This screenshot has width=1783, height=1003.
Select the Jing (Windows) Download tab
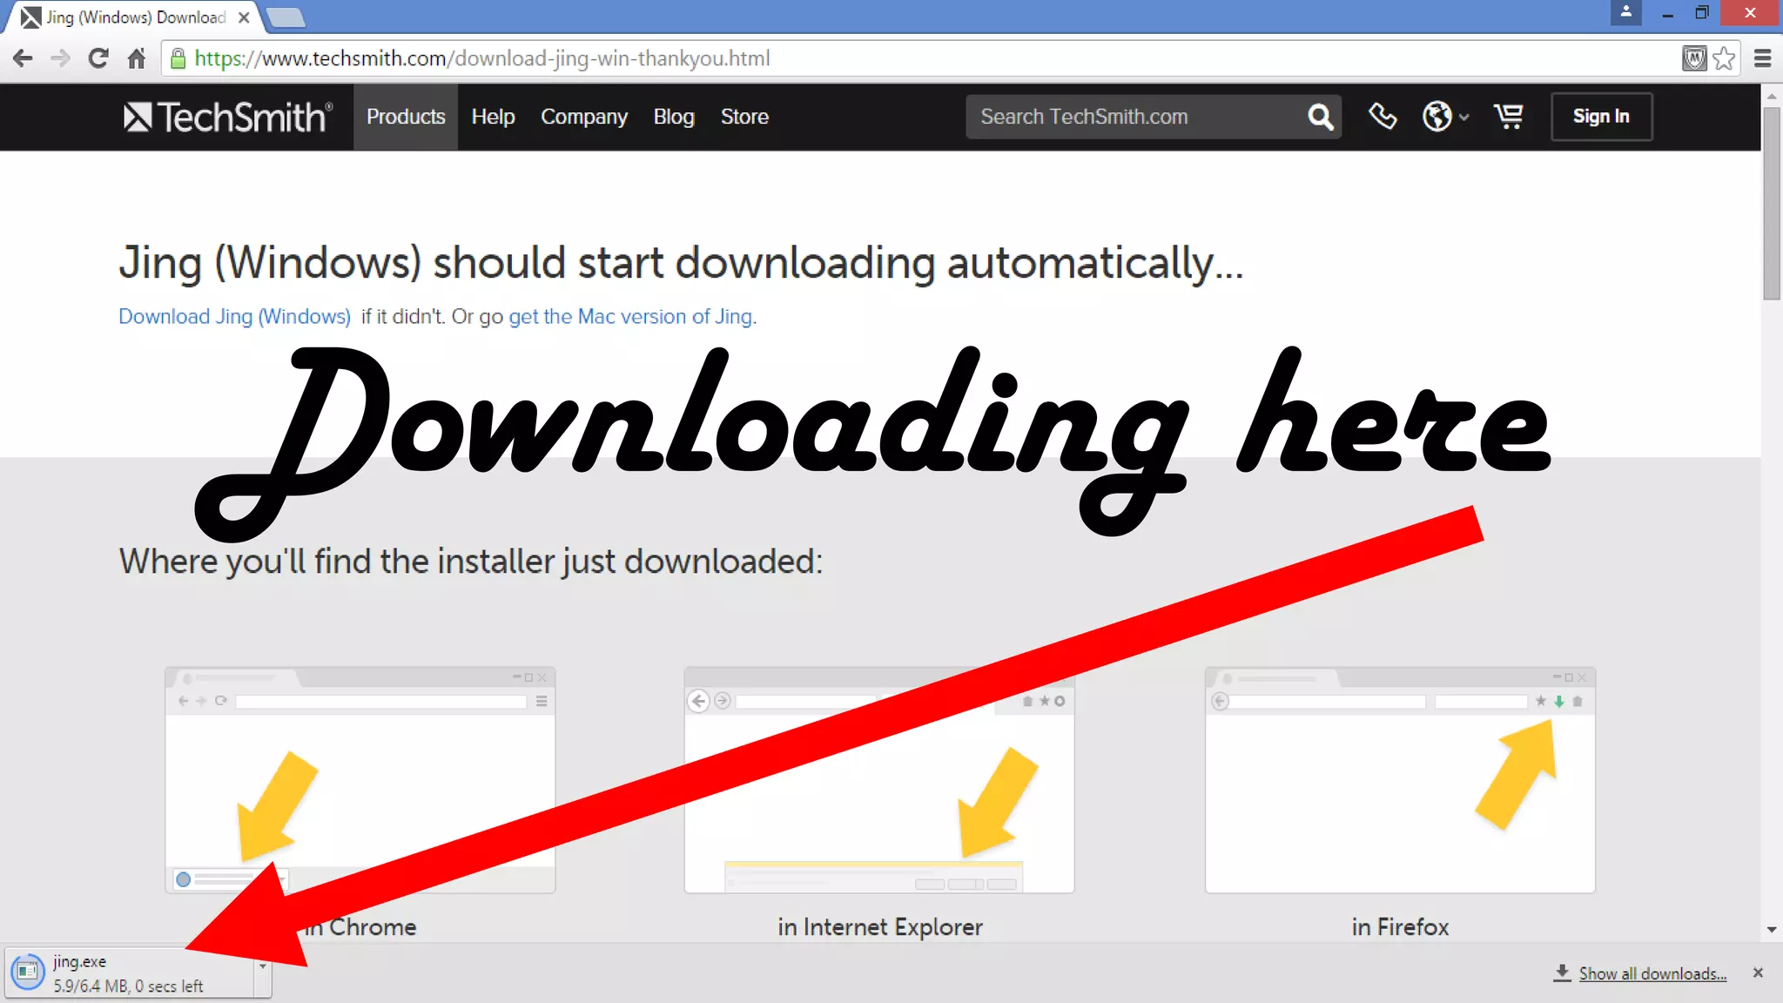click(x=131, y=17)
